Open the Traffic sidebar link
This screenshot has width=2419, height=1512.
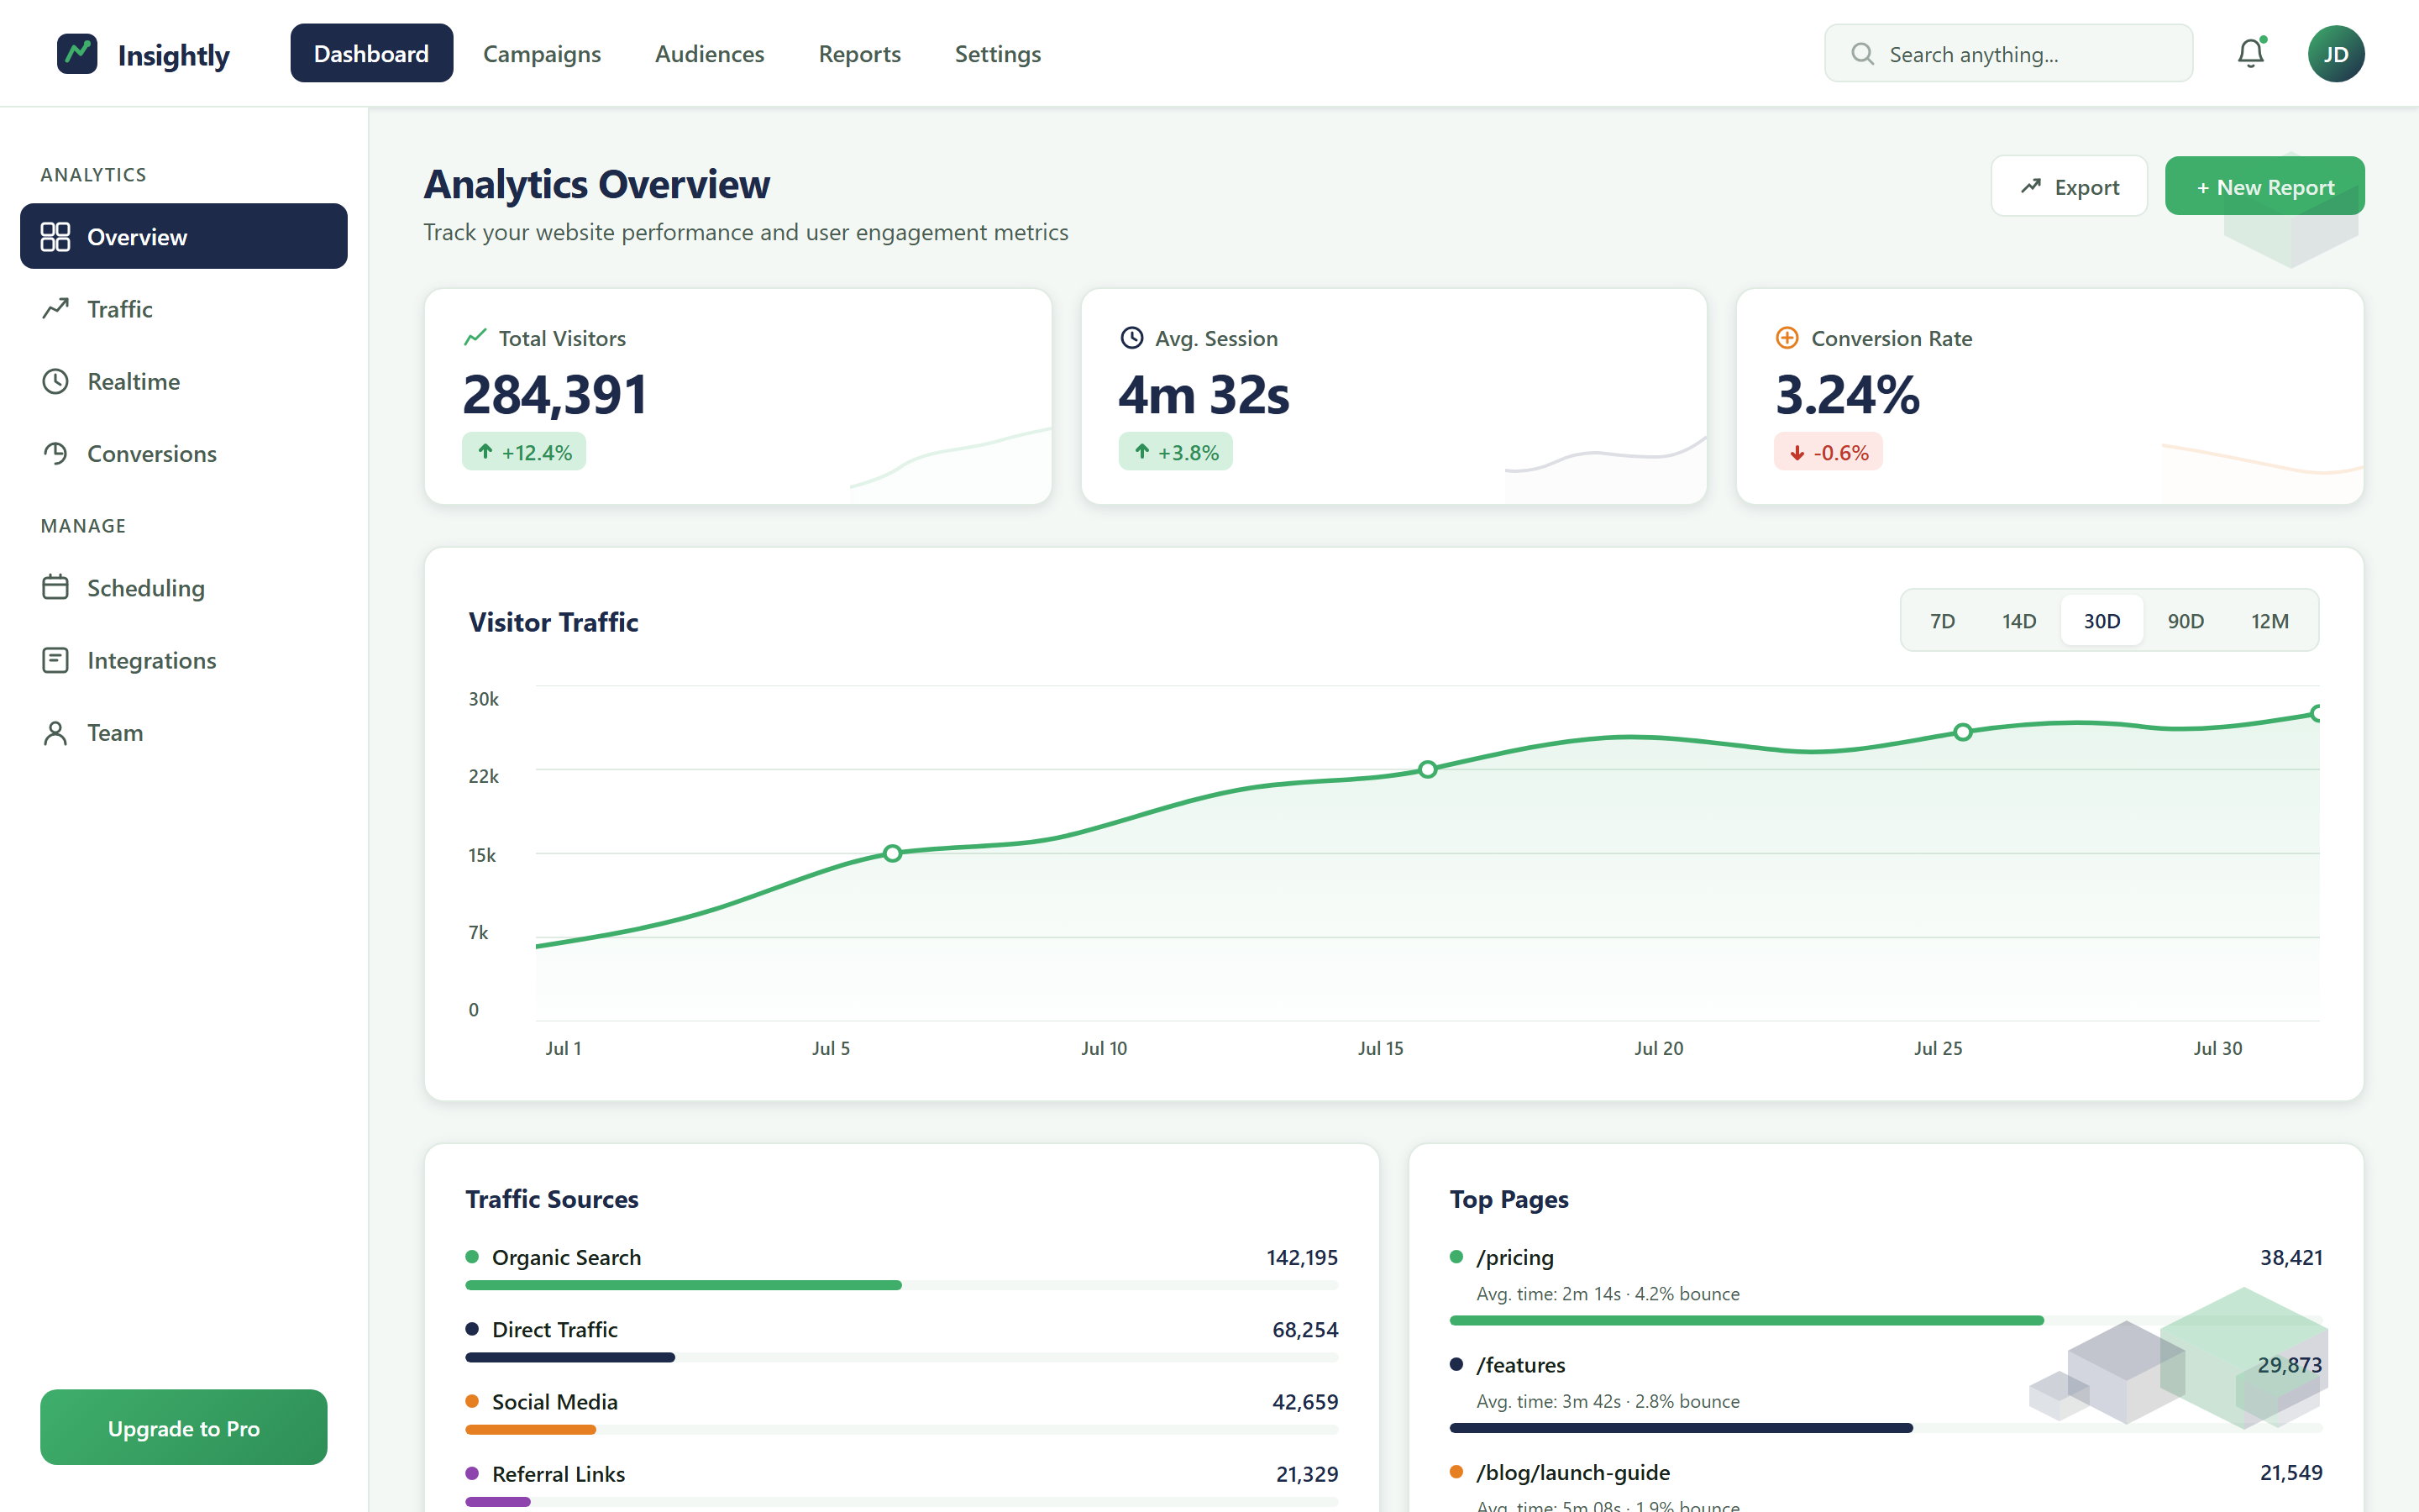click(x=184, y=309)
